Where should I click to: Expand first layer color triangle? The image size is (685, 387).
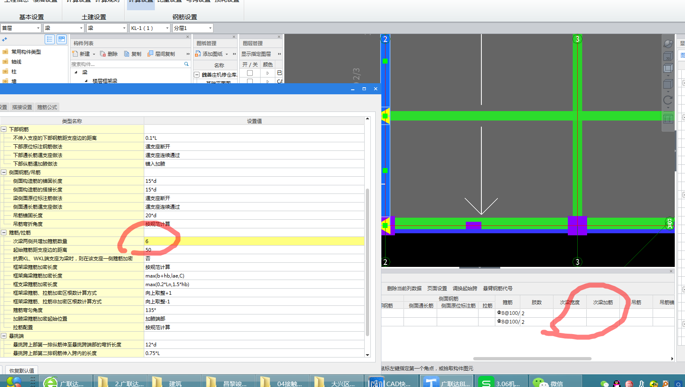click(268, 73)
